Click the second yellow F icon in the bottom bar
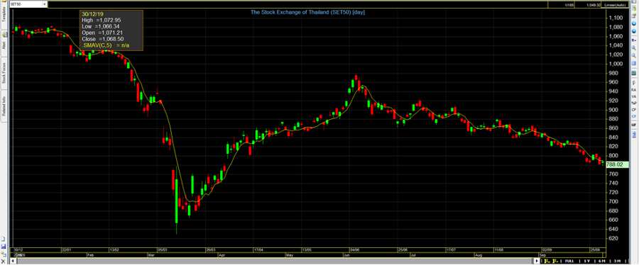The height and width of the screenshot is (265, 639). 555,261
